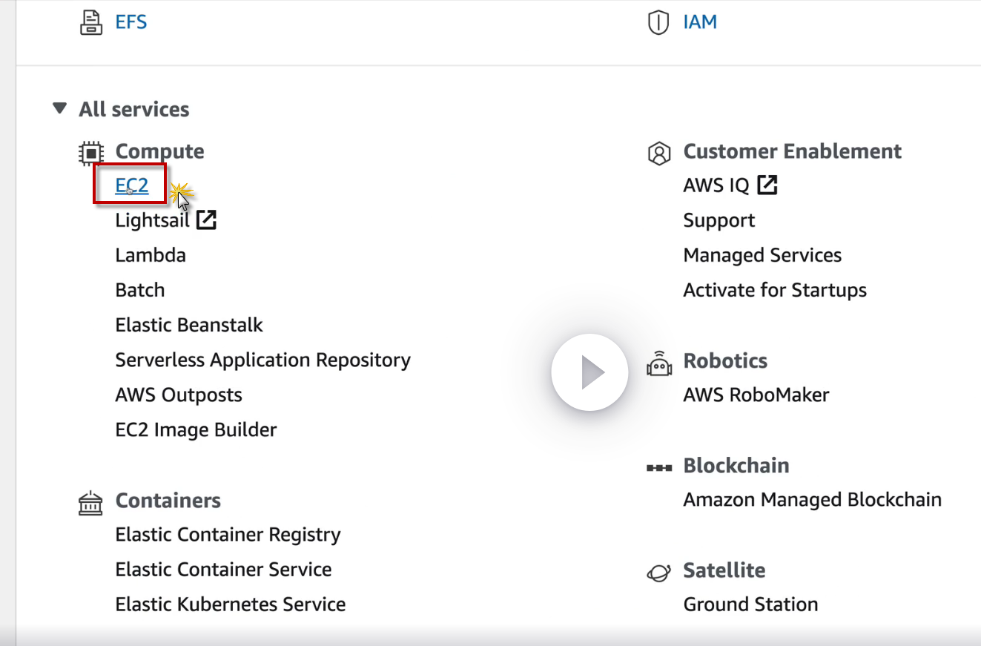Click the Customer Enablement person icon

pyautogui.click(x=658, y=153)
